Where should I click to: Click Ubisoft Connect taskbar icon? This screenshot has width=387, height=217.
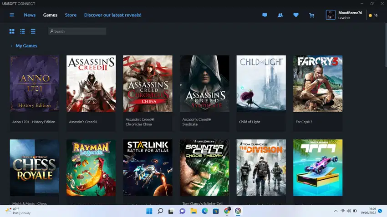(x=238, y=211)
